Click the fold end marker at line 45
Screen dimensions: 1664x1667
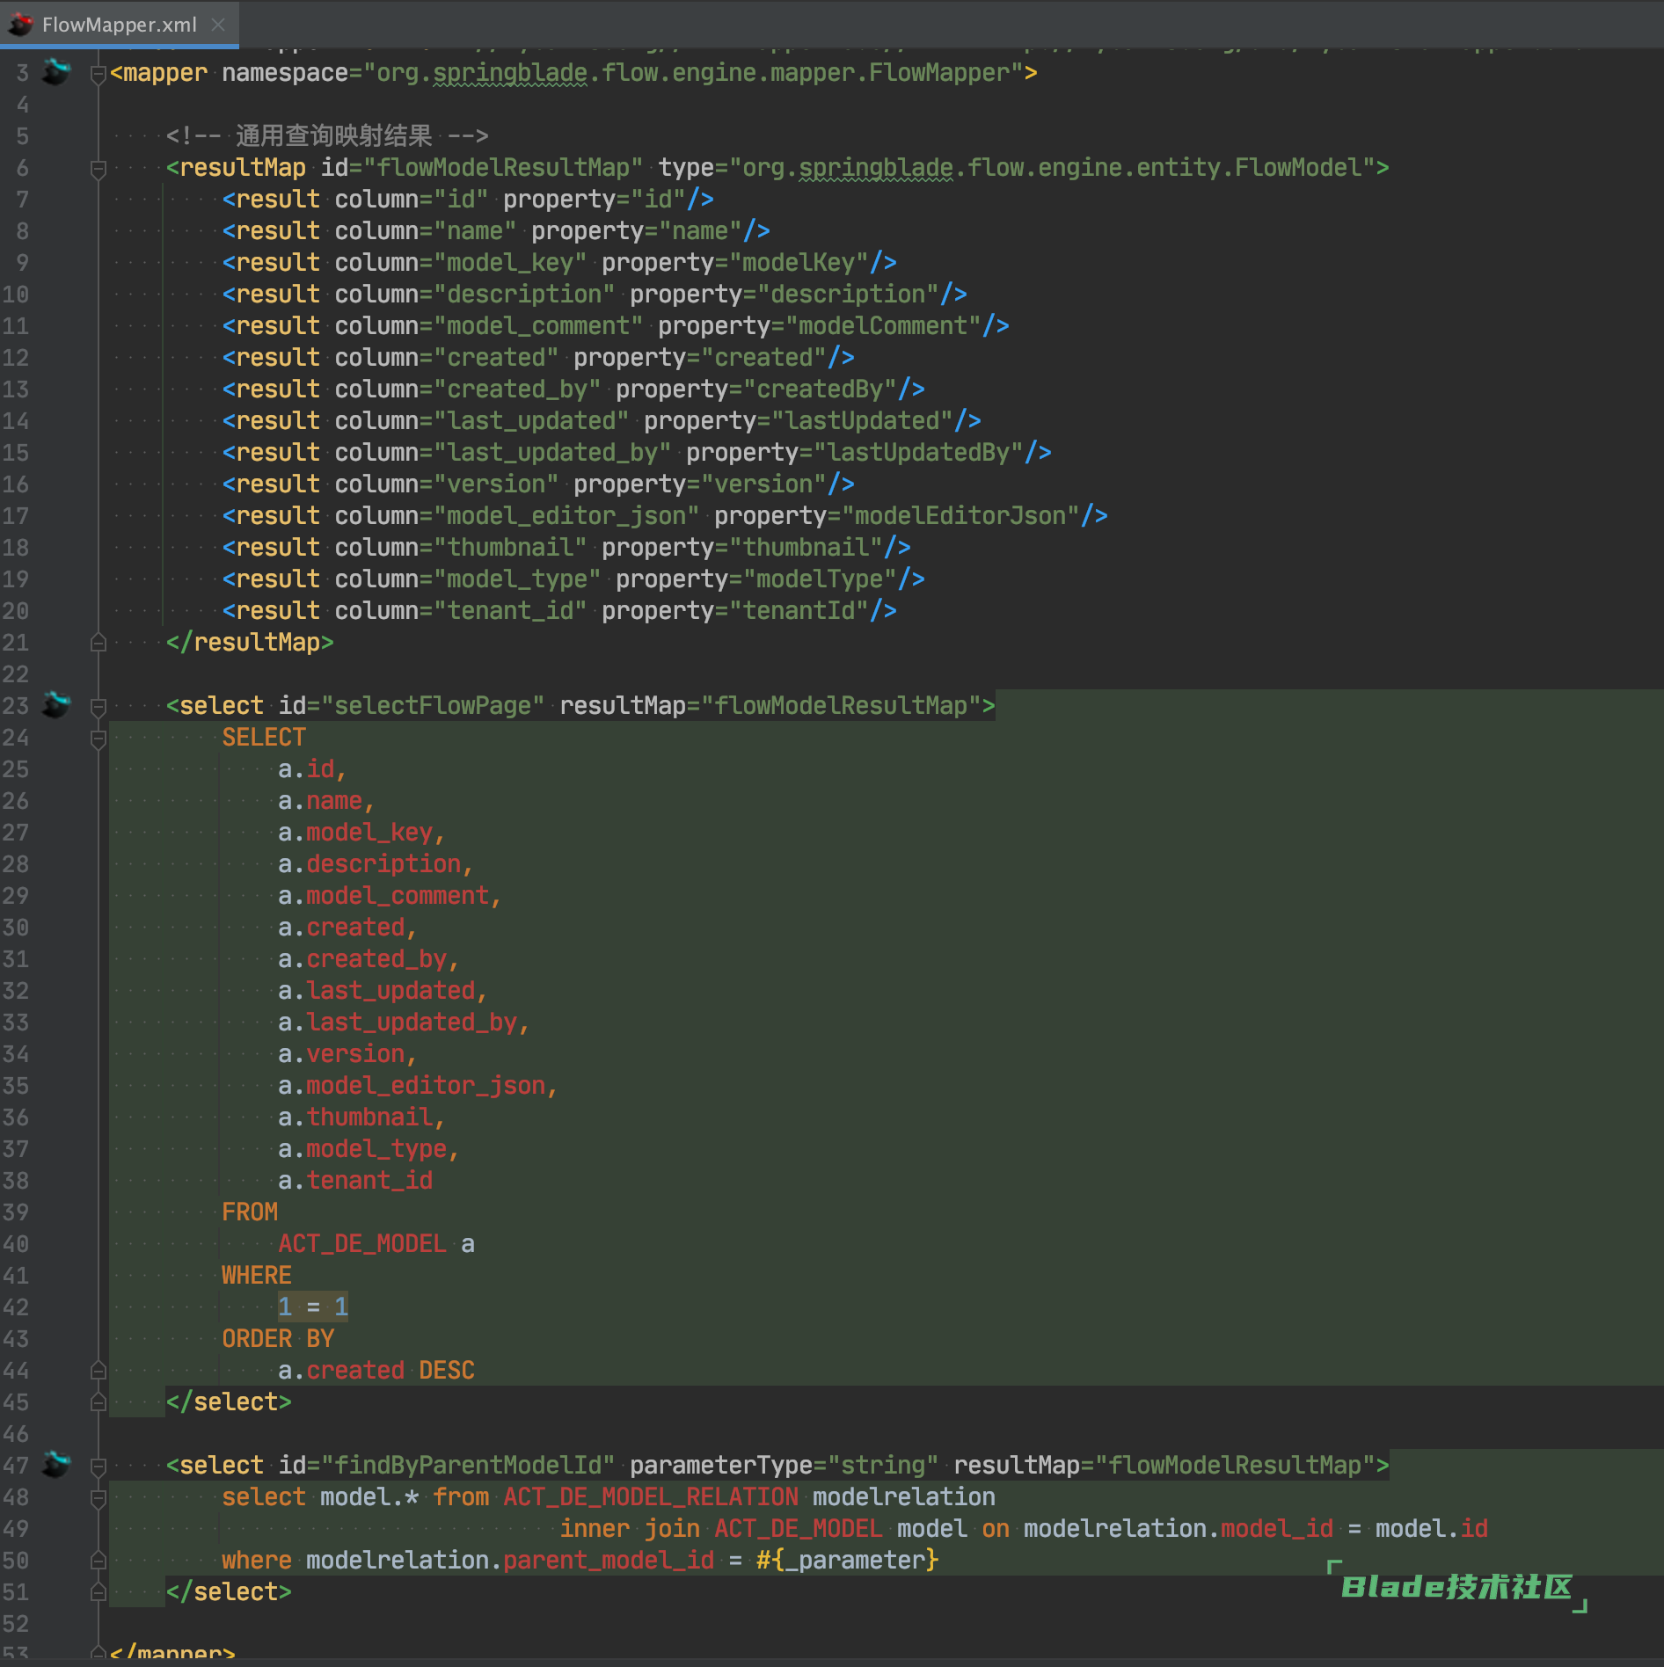coord(99,1402)
